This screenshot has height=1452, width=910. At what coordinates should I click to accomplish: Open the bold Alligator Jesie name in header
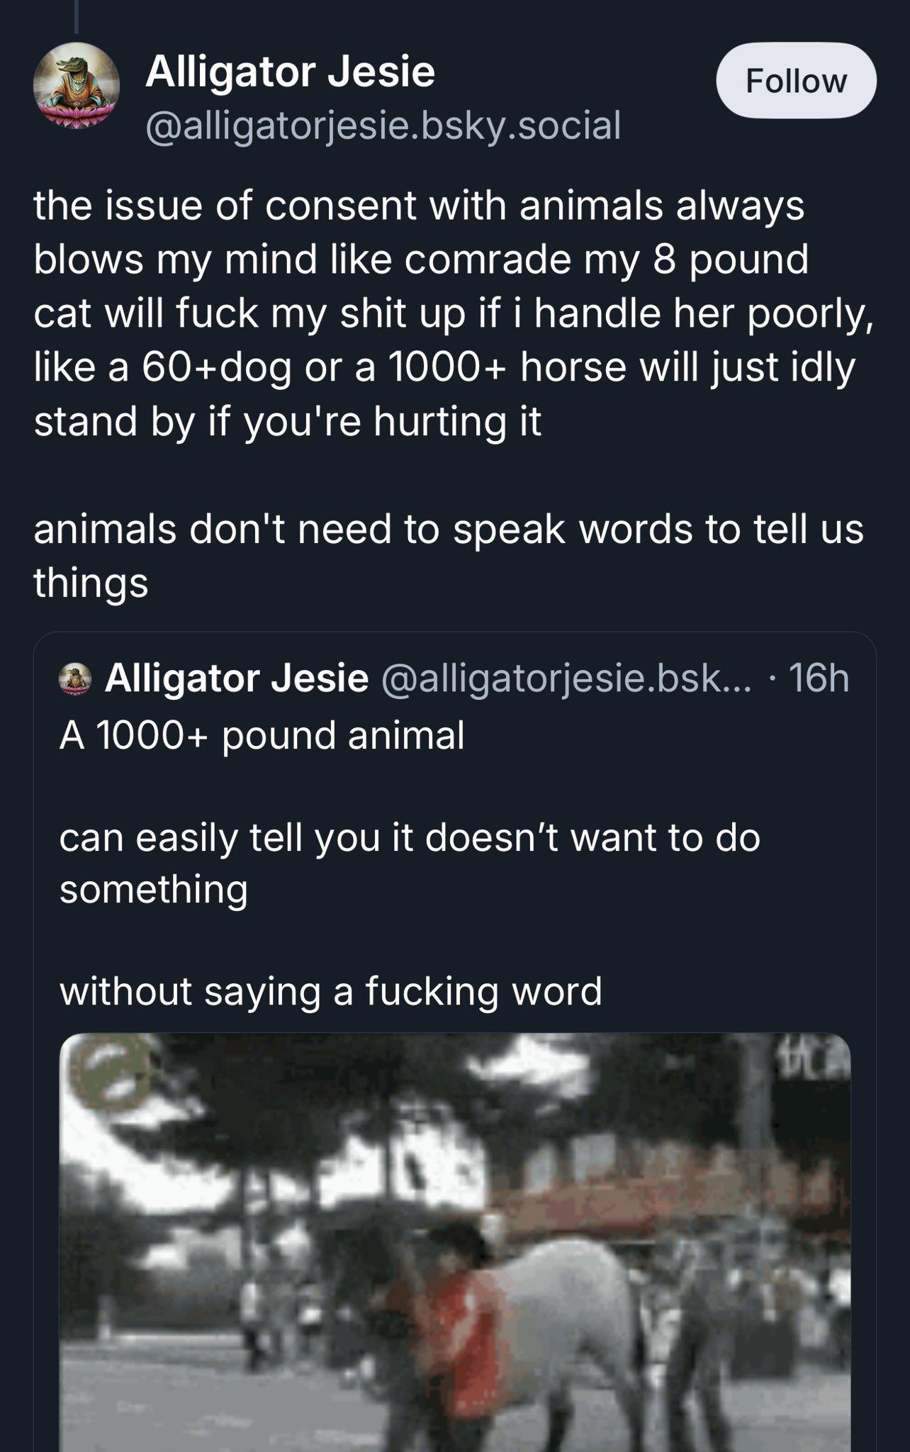(x=290, y=72)
